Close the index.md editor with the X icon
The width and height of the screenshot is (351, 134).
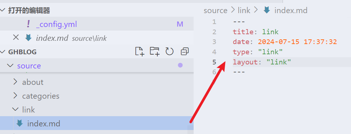16,38
